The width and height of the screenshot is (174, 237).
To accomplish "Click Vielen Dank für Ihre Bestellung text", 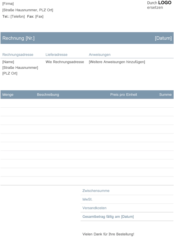I will coord(108,234).
